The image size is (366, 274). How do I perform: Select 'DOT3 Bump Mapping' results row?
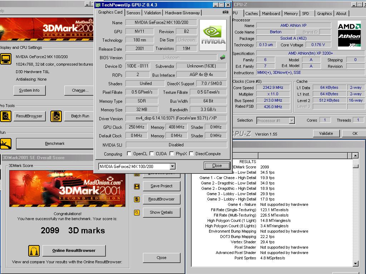[x=272, y=237]
